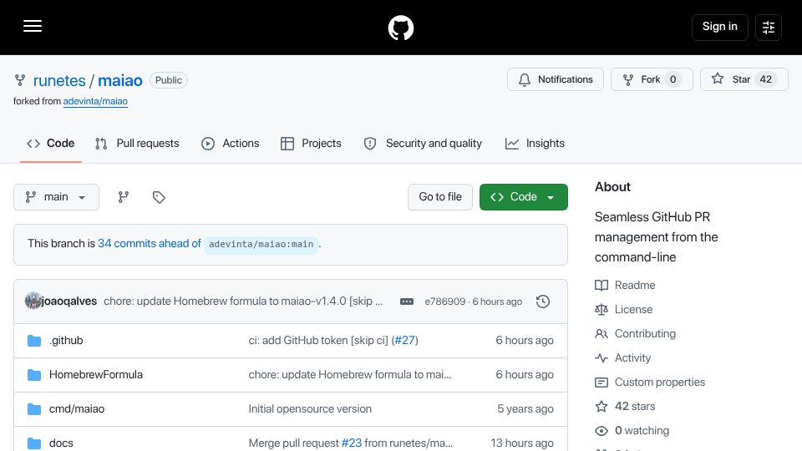Go to the GitHub homepage logo

click(400, 28)
